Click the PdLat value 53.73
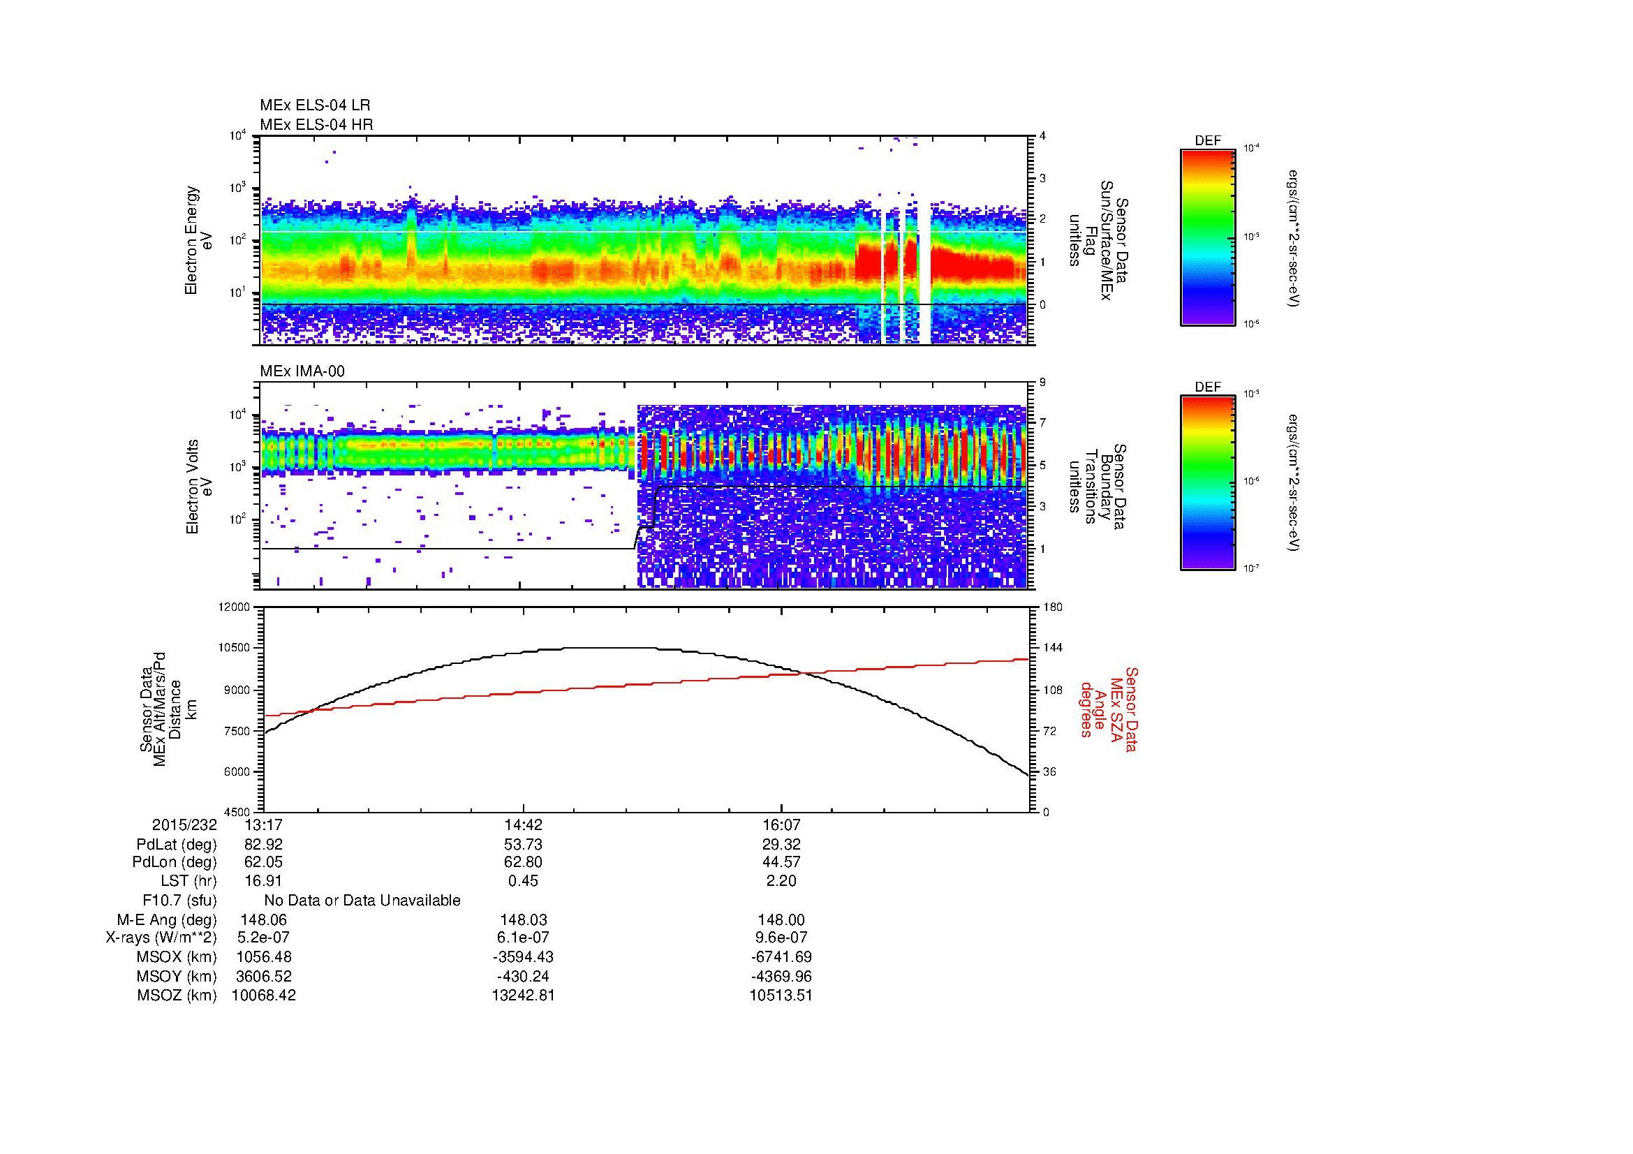Viewport: 1633px width, 1154px height. click(523, 844)
